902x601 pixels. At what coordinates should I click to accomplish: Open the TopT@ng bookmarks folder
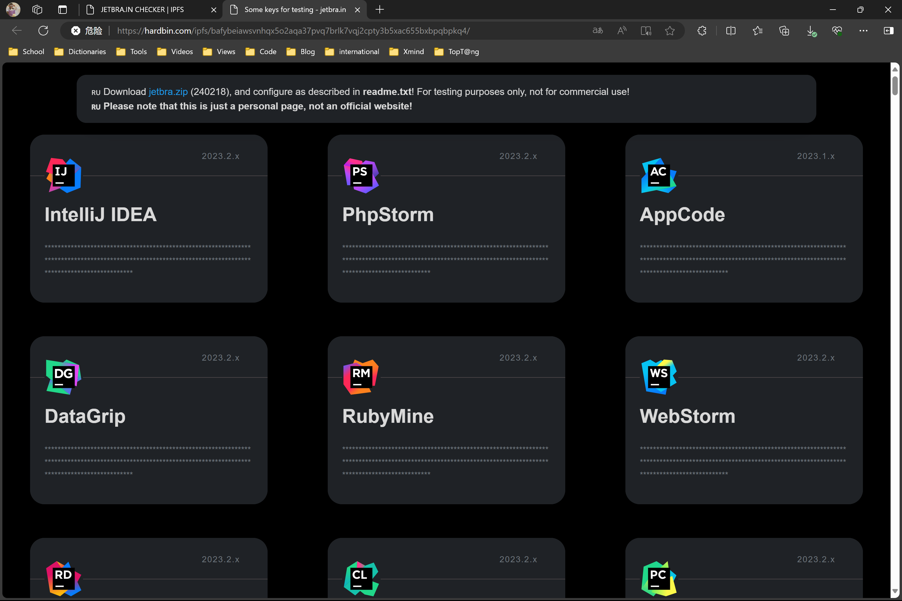pos(457,52)
